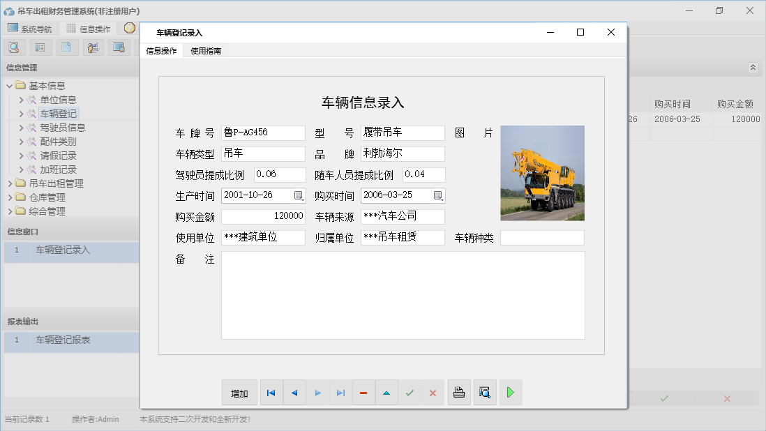Collapse the 基本信息 folder in sidebar

click(10, 85)
